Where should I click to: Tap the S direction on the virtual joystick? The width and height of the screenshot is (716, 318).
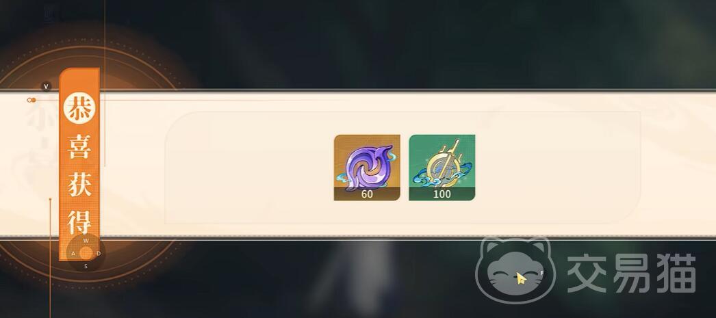(86, 267)
